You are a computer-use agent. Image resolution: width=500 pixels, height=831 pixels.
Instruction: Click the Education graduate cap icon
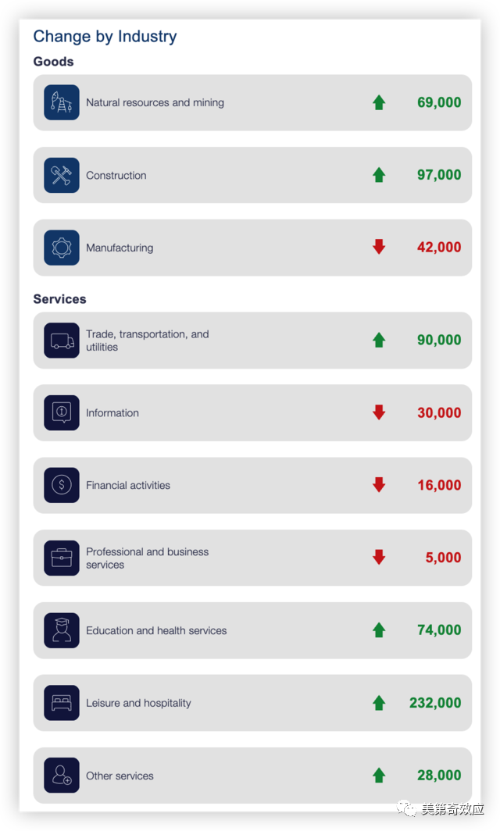pyautogui.click(x=62, y=630)
